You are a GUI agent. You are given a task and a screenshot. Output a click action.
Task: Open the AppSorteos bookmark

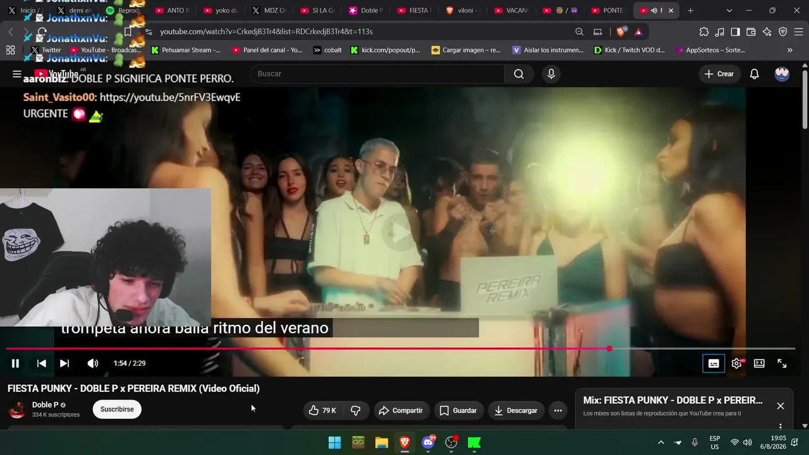(710, 50)
